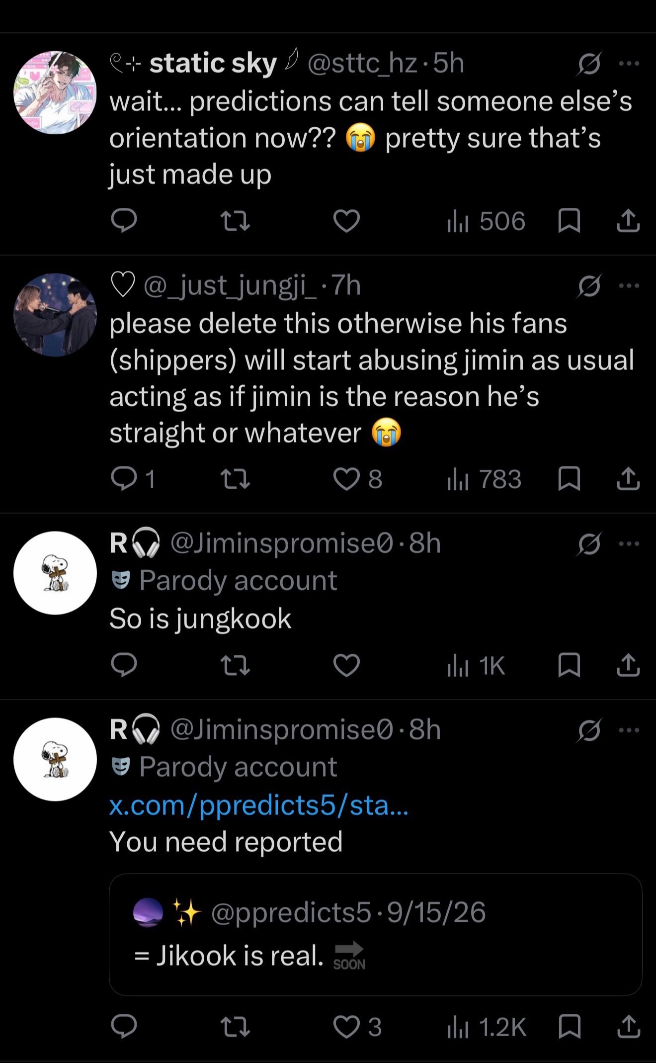The height and width of the screenshot is (1063, 656).
Task: Open quoted tweet 'Jikook is real.'
Action: pyautogui.click(x=375, y=935)
